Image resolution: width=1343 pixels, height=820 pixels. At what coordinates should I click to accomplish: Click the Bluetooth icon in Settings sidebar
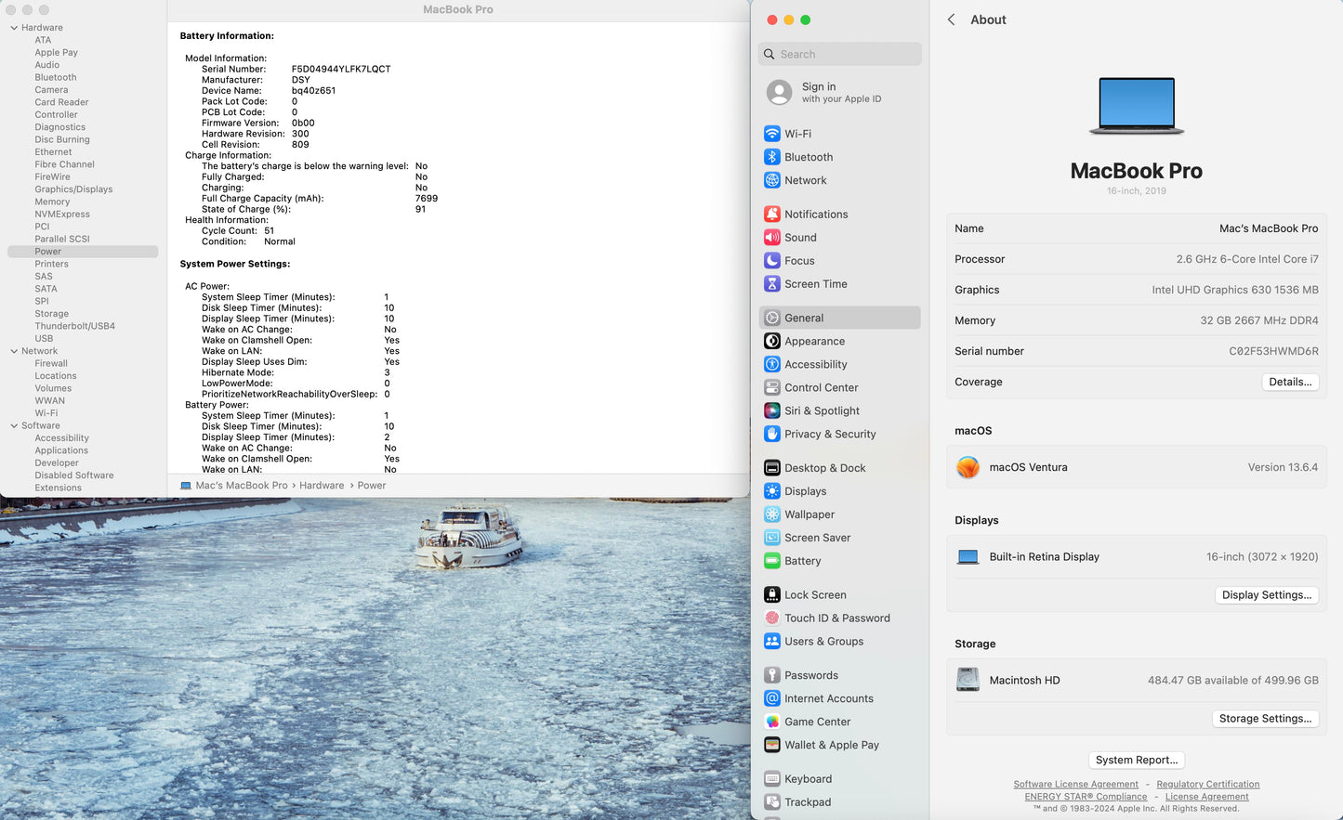point(771,157)
